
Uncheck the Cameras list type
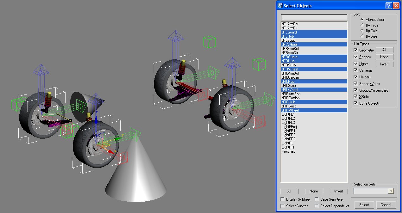coord(355,70)
